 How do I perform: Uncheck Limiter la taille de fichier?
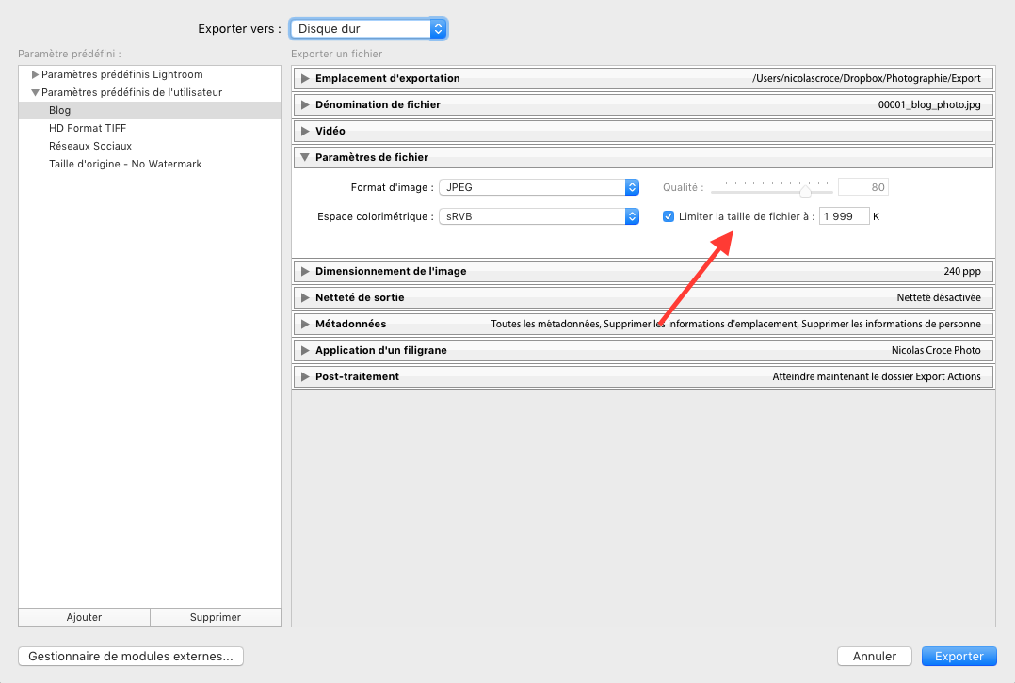pyautogui.click(x=669, y=217)
